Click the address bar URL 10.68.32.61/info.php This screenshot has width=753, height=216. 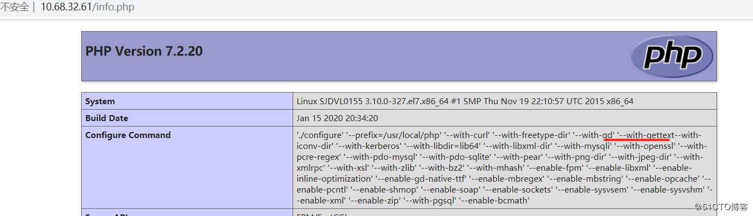[x=87, y=7]
